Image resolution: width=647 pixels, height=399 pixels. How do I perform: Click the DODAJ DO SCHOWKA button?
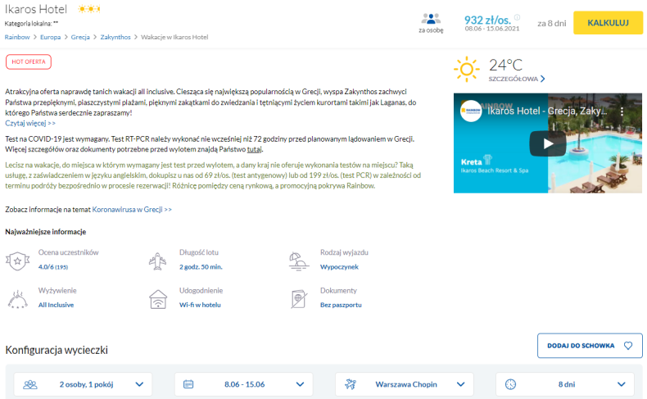point(590,346)
